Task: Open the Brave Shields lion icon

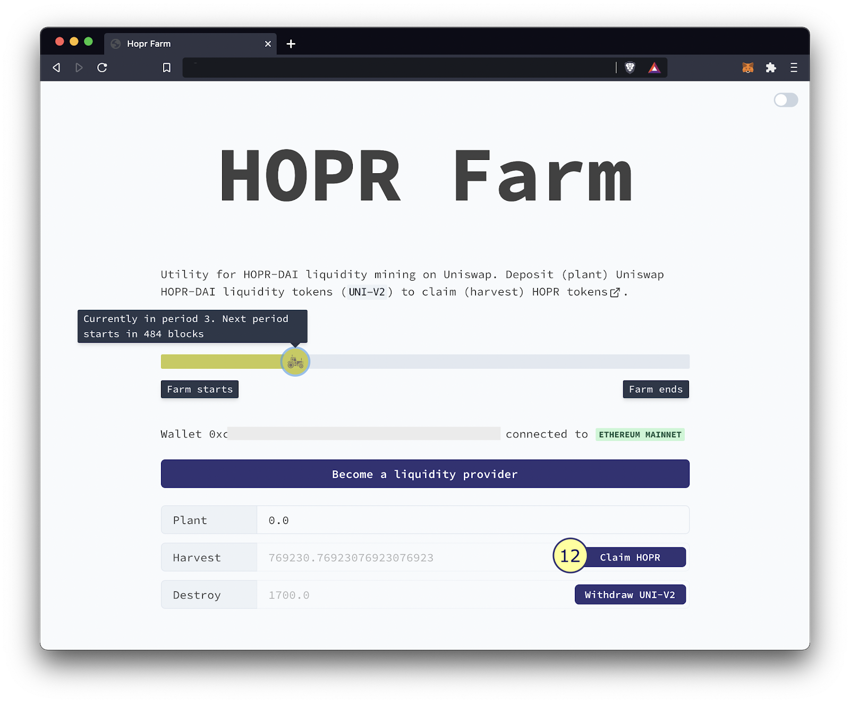Action: click(630, 67)
